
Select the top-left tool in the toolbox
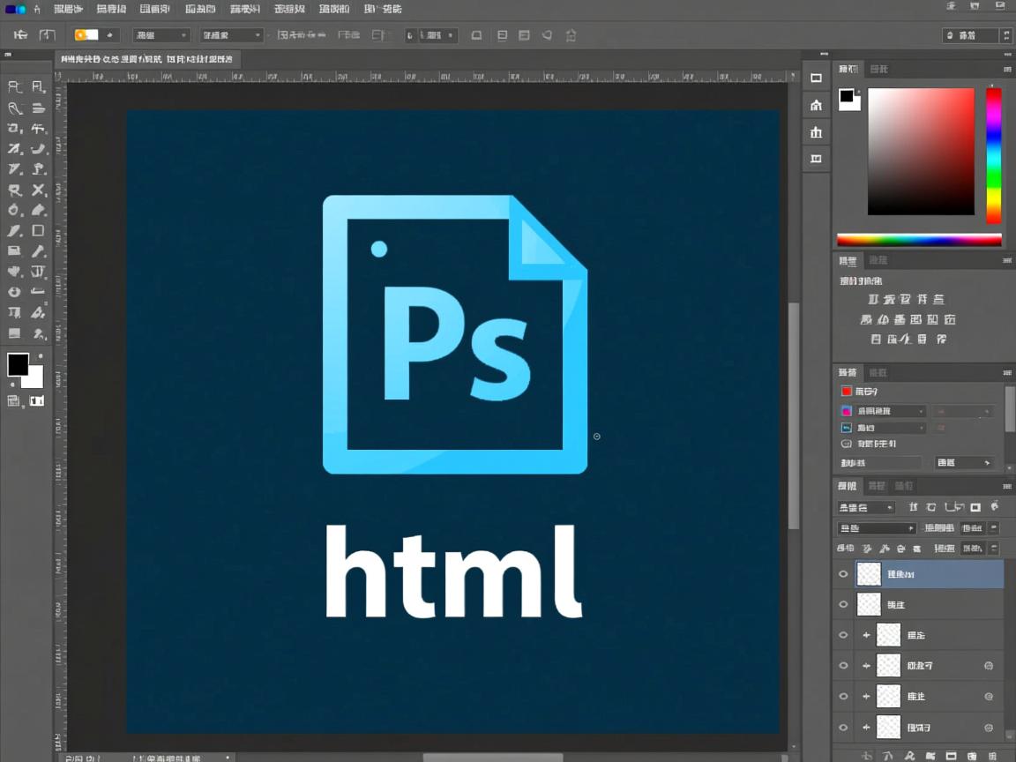[14, 86]
